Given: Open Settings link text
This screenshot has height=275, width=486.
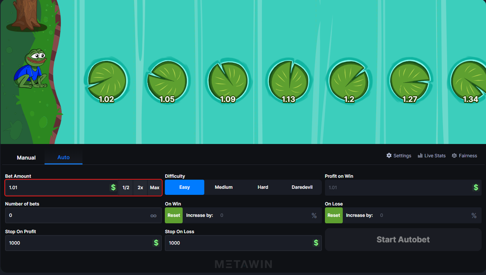Looking at the screenshot, I should pos(402,156).
